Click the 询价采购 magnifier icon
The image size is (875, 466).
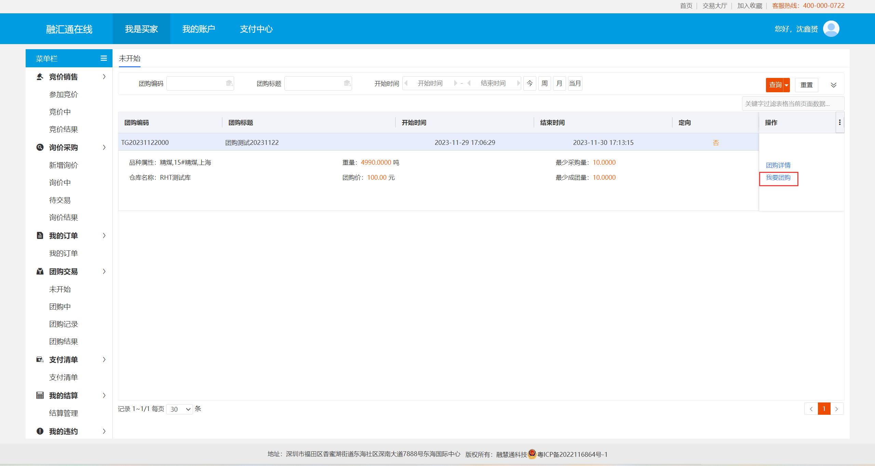pyautogui.click(x=40, y=147)
